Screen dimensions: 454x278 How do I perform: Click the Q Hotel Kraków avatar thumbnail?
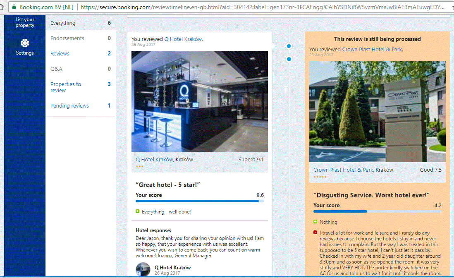143,269
